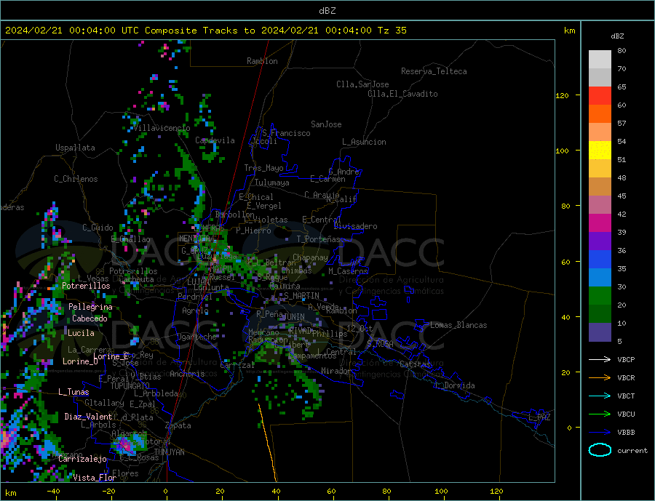The width and height of the screenshot is (655, 501).
Task: Click the dBZ title at top center
Action: (327, 11)
